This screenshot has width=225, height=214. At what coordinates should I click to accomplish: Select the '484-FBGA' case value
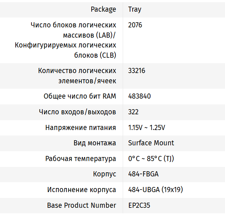143,174
